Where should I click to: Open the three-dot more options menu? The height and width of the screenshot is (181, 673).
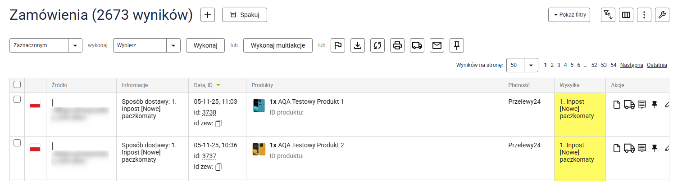[x=644, y=15]
